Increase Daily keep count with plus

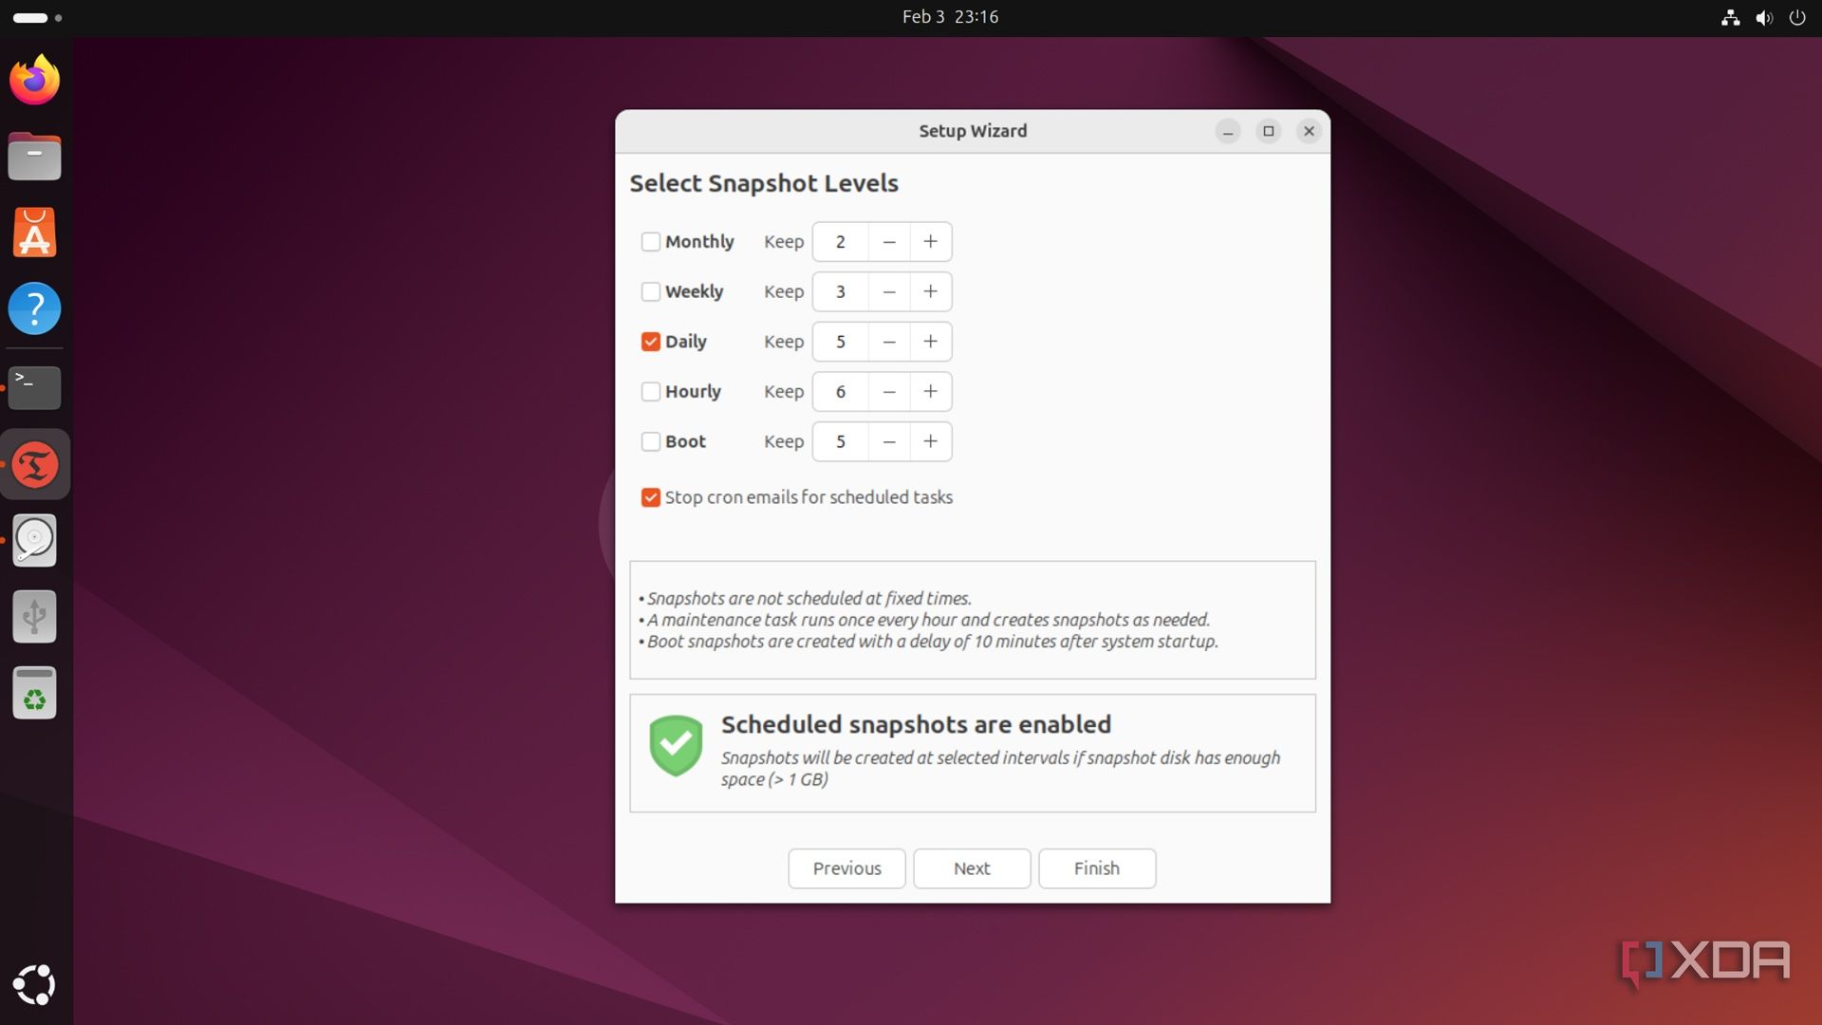tap(931, 342)
